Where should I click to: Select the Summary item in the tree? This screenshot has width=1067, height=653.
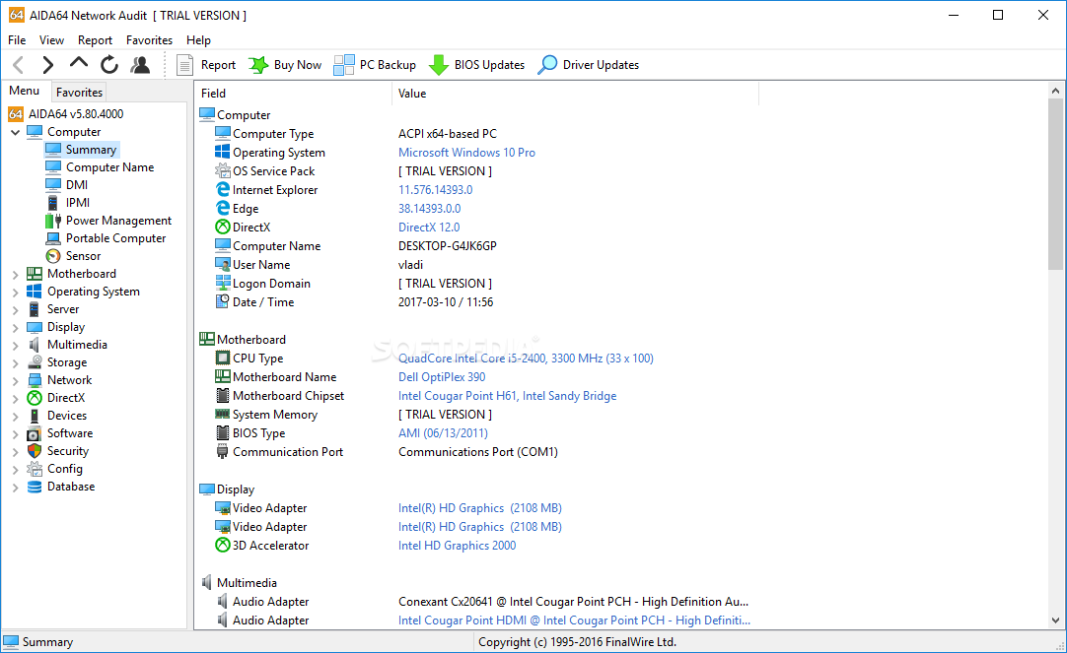pyautogui.click(x=91, y=150)
